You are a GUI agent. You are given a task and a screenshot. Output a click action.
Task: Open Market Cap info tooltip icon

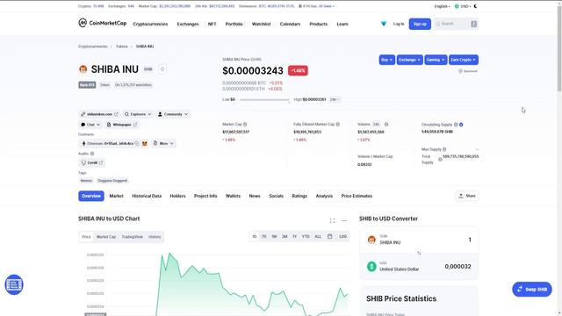[245, 125]
